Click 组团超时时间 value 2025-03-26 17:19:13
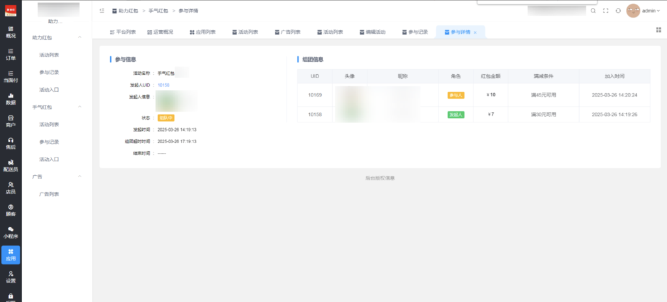Image resolution: width=667 pixels, height=302 pixels. [177, 141]
